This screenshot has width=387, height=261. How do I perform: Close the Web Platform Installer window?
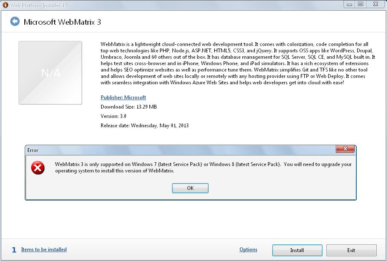click(x=375, y=4)
